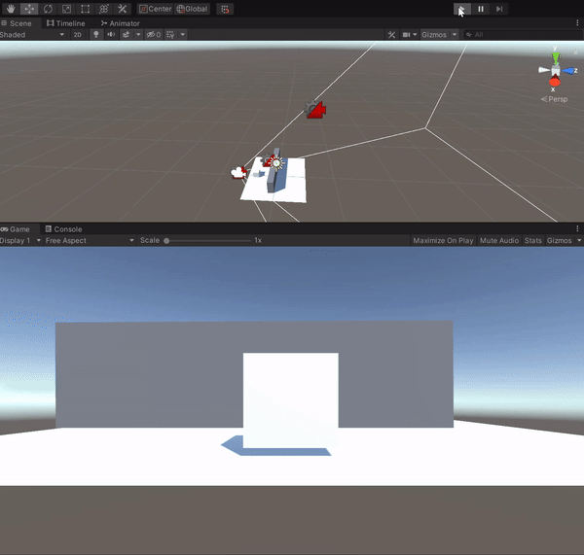584x555 pixels.
Task: Select the Scale tool
Action: pos(66,9)
